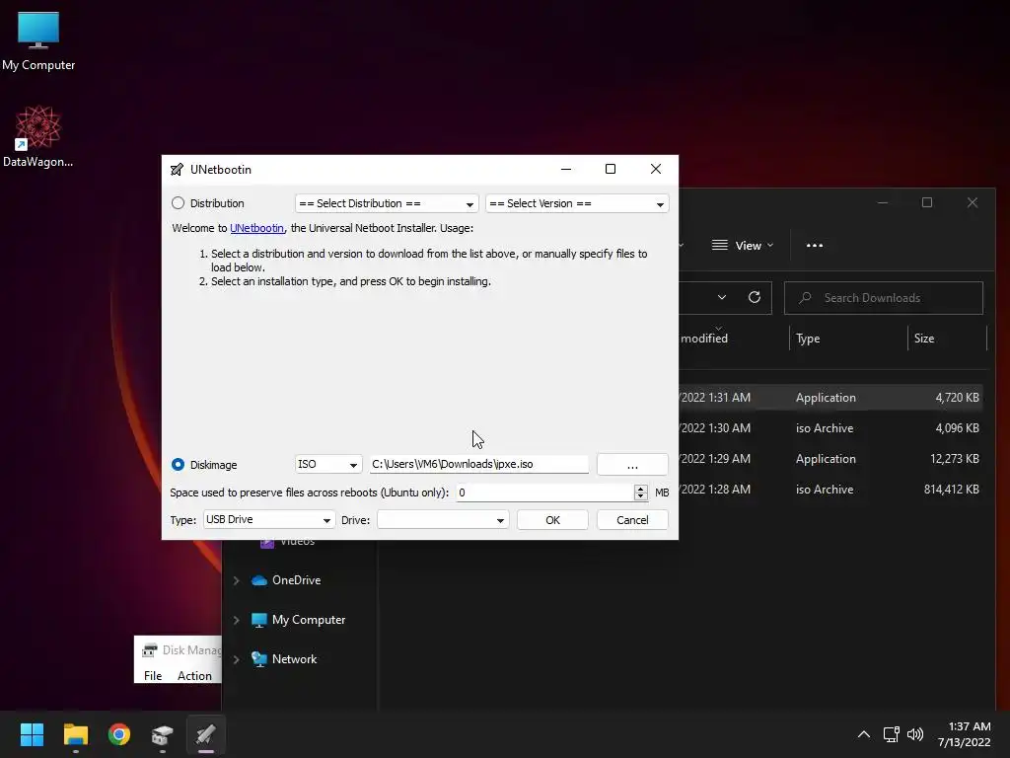The image size is (1010, 758).
Task: Open the Select Version dropdown
Action: 577,203
